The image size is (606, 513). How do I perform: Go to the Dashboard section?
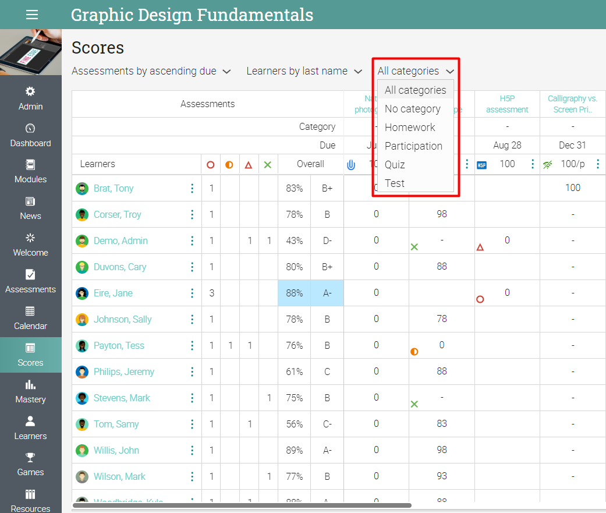30,135
